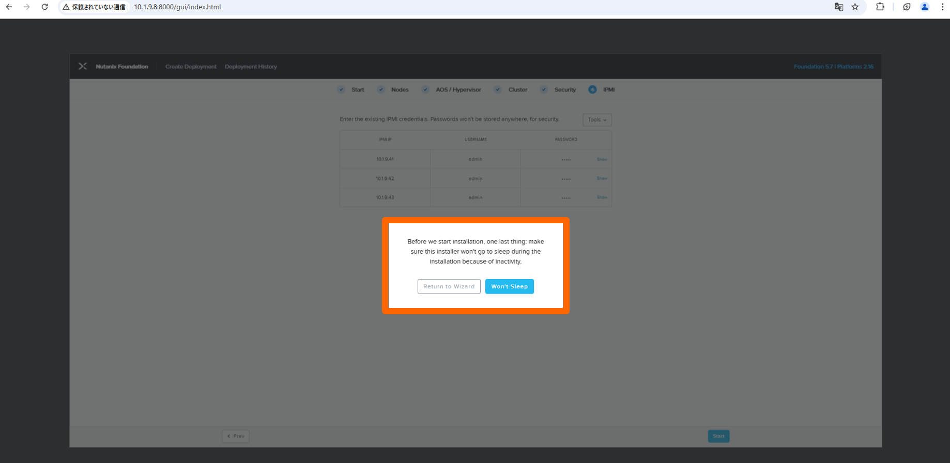This screenshot has height=463, width=950.
Task: Go to the AOS / Hypervisor step
Action: [x=457, y=89]
